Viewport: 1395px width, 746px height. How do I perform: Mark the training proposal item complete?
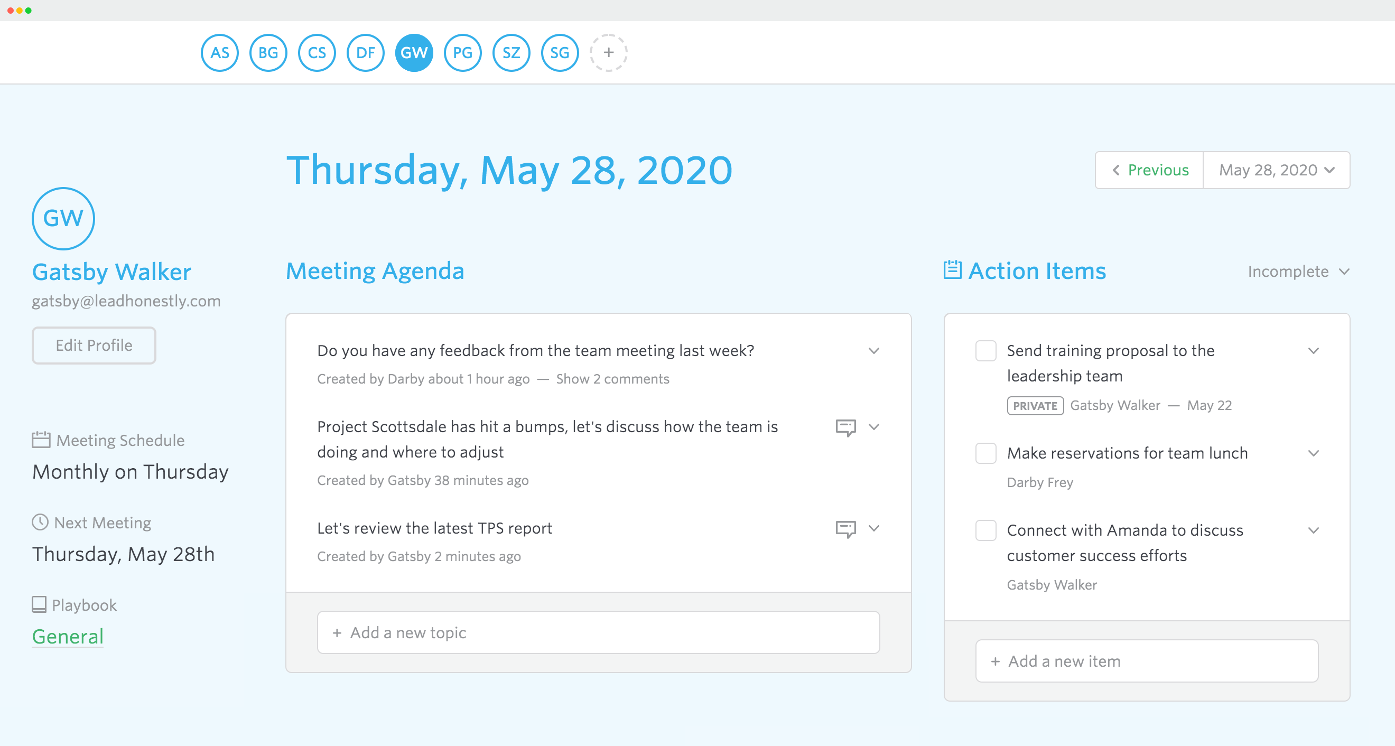[985, 351]
